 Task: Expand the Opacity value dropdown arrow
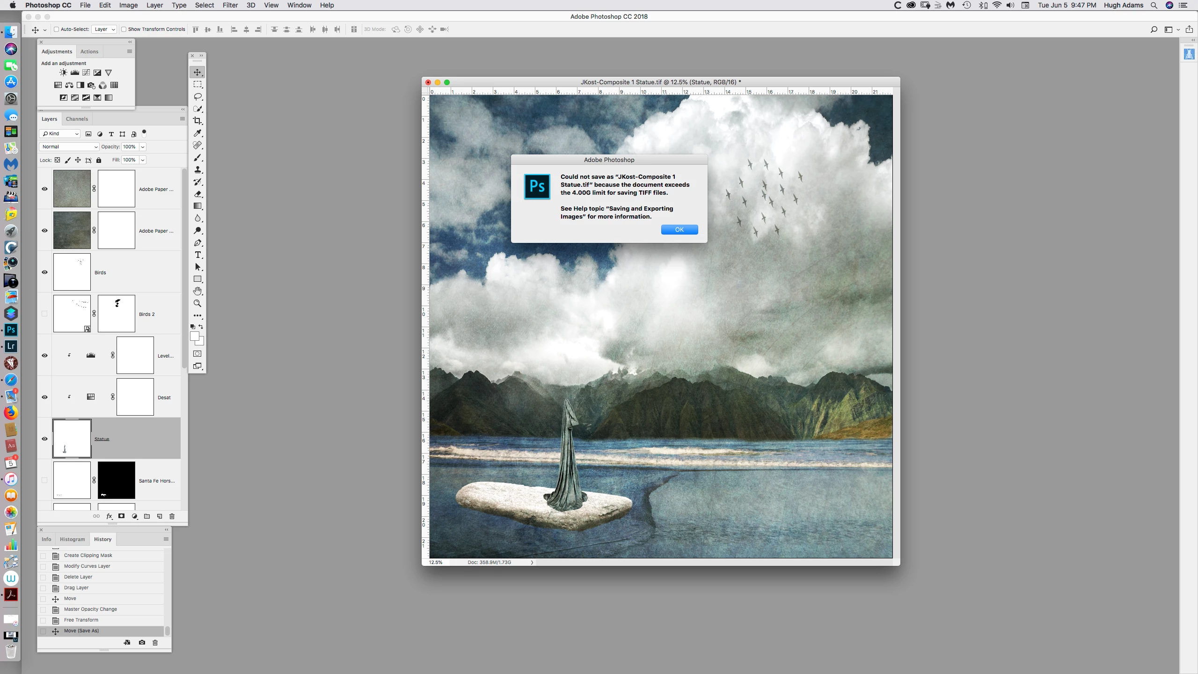(143, 147)
